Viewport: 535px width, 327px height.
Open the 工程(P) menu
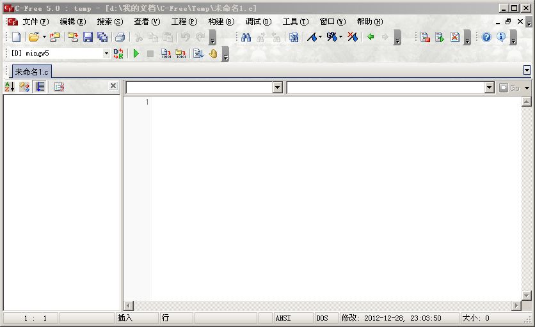coord(184,22)
